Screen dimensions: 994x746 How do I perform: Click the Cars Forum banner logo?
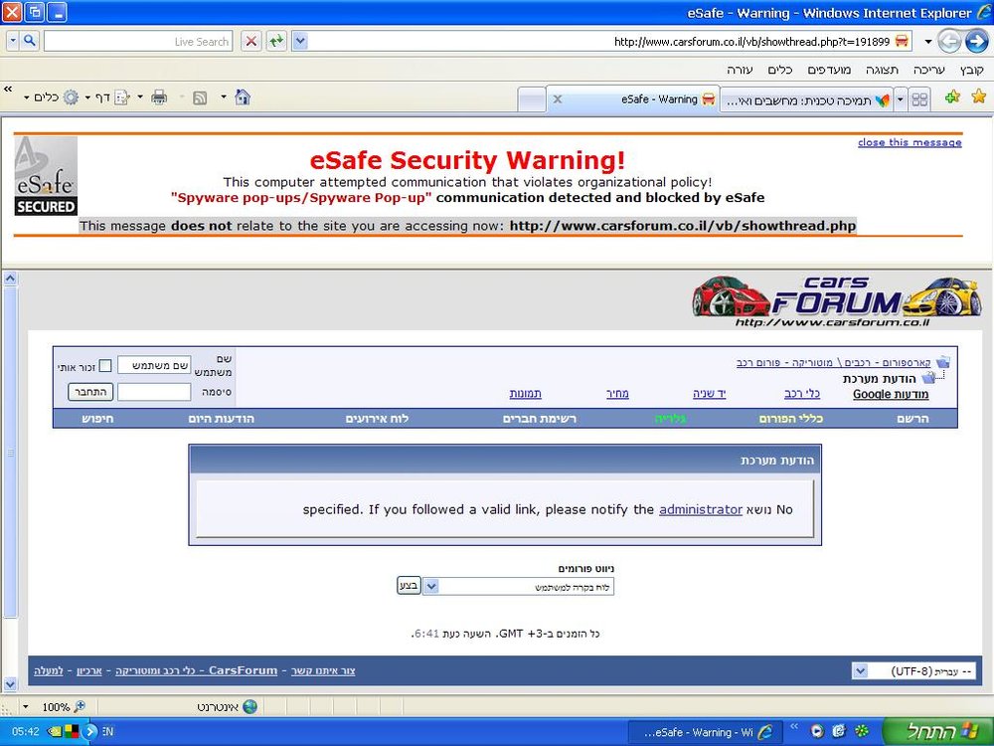coord(837,300)
